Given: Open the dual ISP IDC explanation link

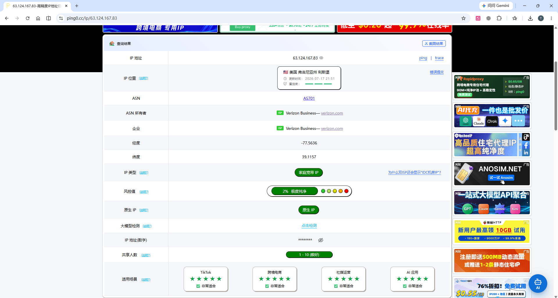Looking at the screenshot, I should (x=414, y=172).
